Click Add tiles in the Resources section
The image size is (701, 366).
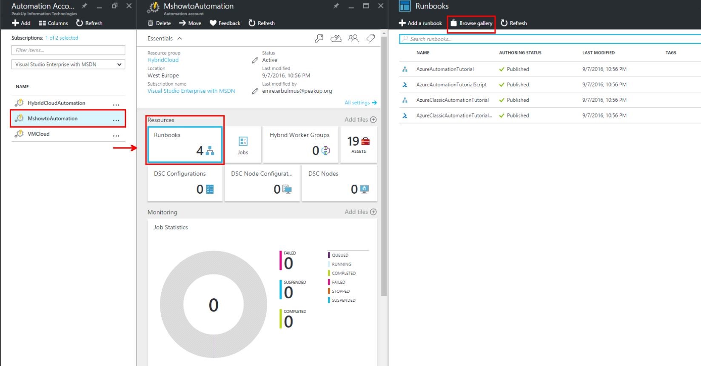[361, 120]
